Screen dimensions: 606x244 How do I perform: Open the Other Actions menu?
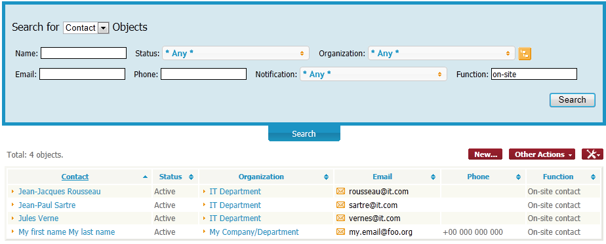(x=542, y=154)
